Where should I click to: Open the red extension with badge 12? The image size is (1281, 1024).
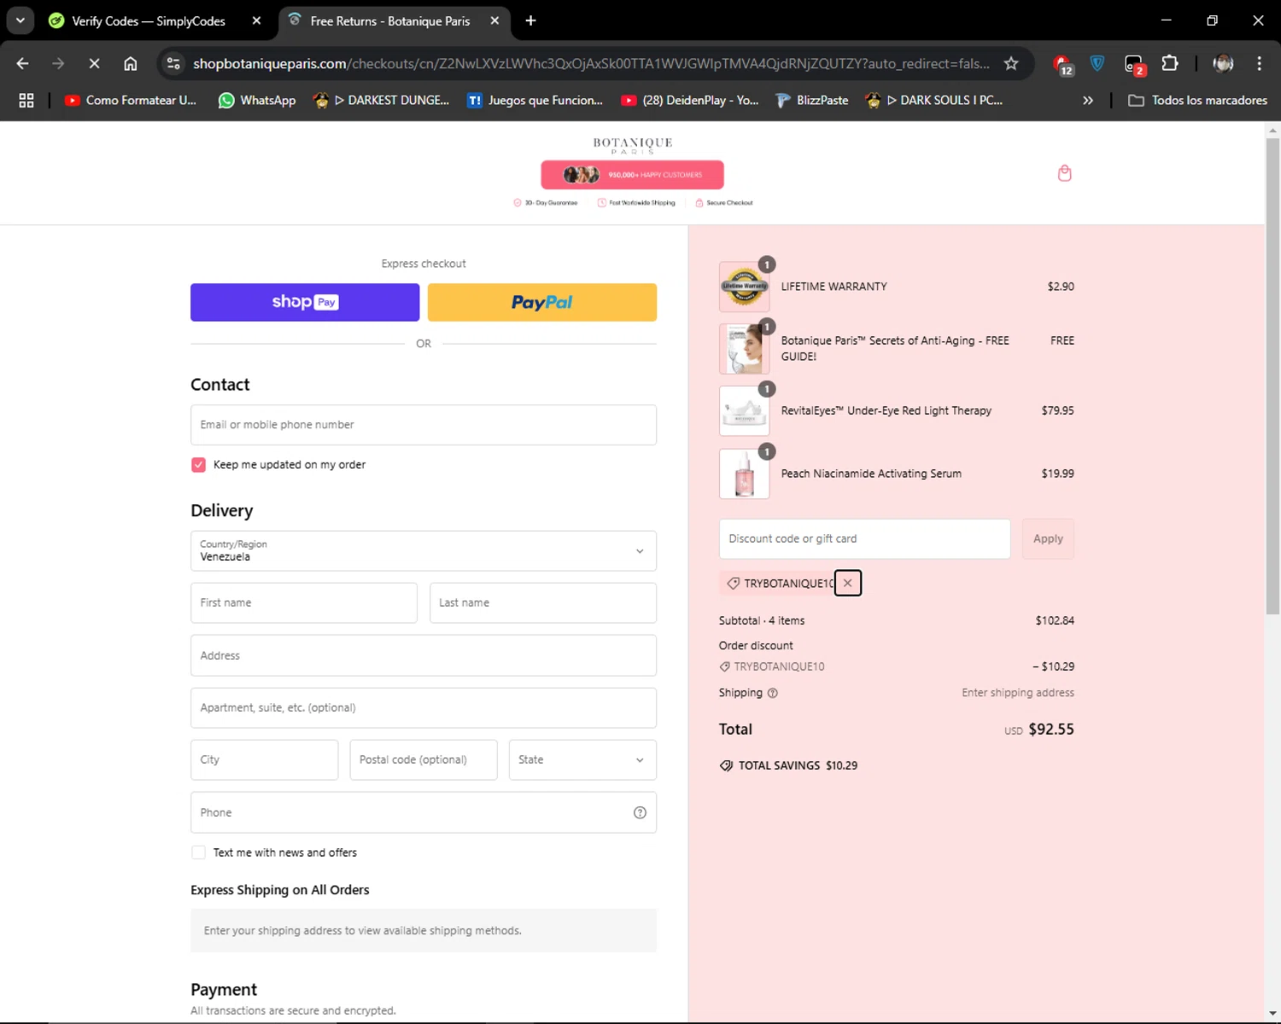(1062, 64)
